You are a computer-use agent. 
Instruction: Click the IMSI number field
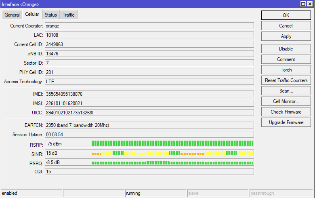click(x=149, y=103)
